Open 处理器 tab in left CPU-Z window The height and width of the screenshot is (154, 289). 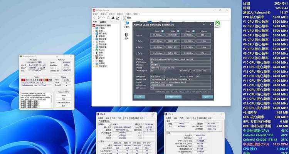point(101,118)
